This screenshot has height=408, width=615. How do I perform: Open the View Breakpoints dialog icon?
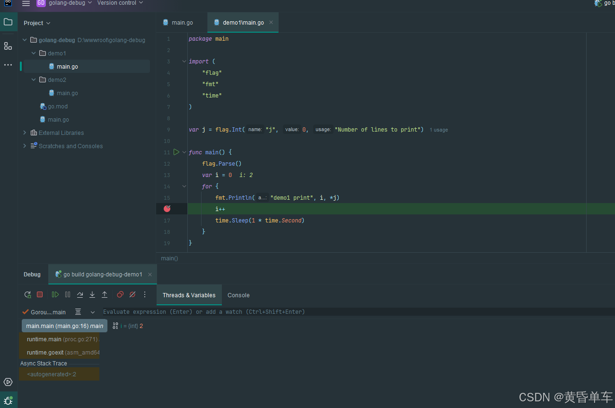pyautogui.click(x=120, y=294)
